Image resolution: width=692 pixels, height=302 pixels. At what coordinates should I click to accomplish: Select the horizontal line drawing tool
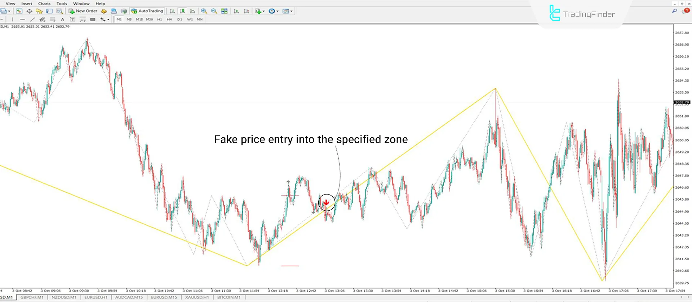coord(22,19)
